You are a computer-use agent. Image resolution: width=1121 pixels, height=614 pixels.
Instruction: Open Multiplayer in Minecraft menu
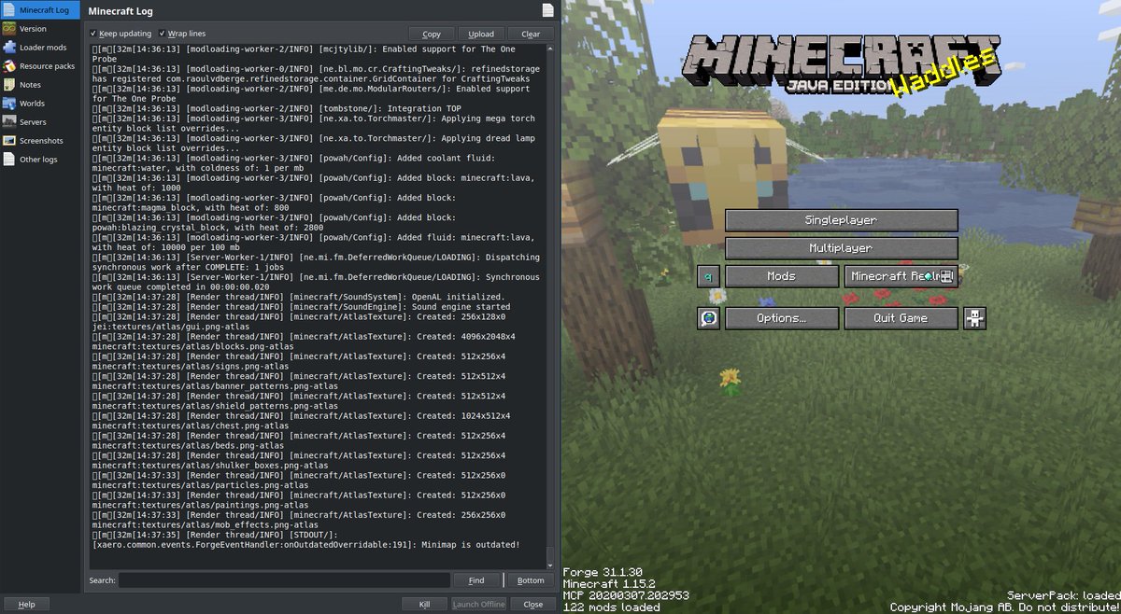click(842, 248)
